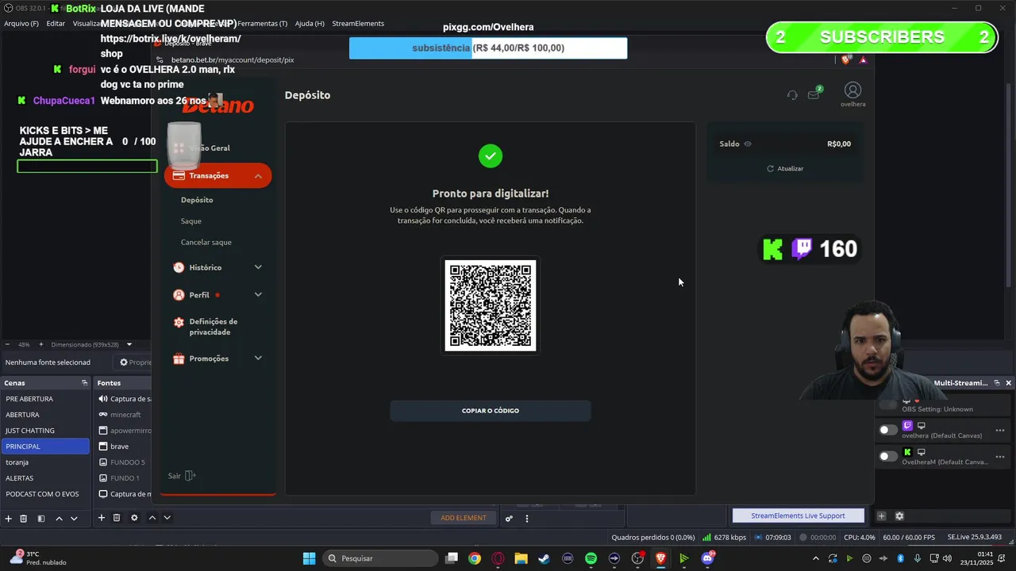This screenshot has width=1016, height=571.
Task: Click the Sair logout icon
Action: tap(190, 476)
